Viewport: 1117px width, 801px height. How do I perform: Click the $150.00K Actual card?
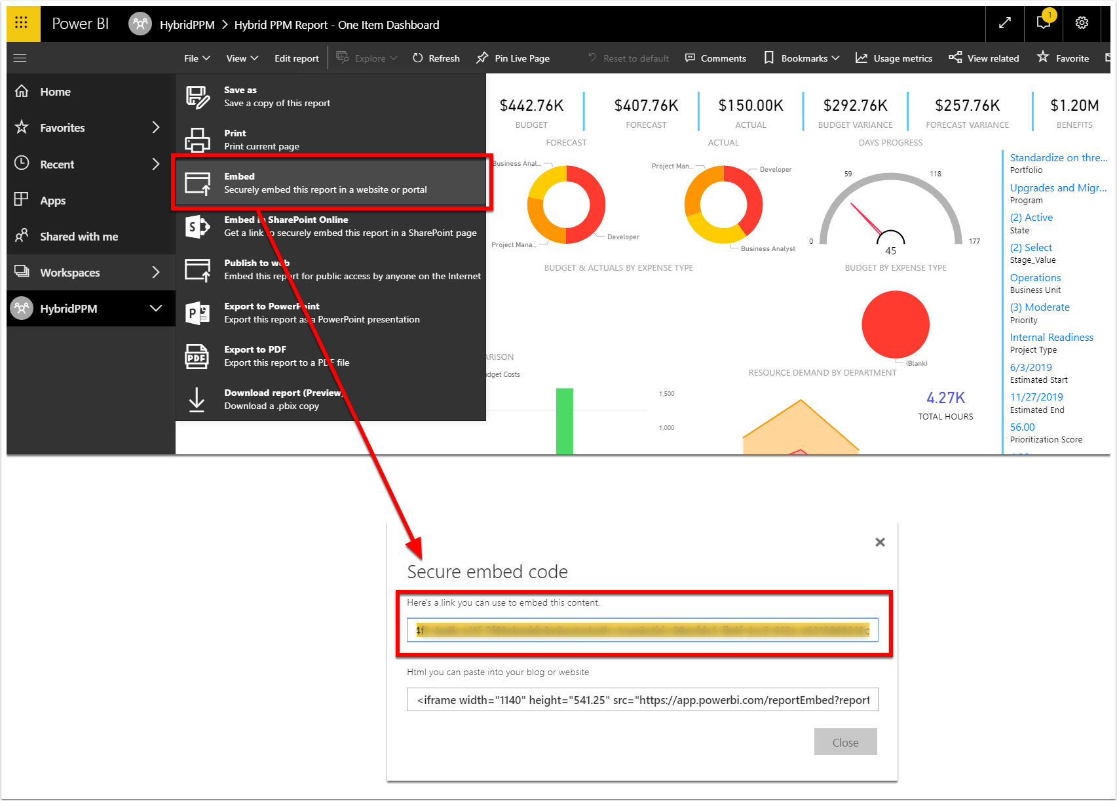coord(751,113)
